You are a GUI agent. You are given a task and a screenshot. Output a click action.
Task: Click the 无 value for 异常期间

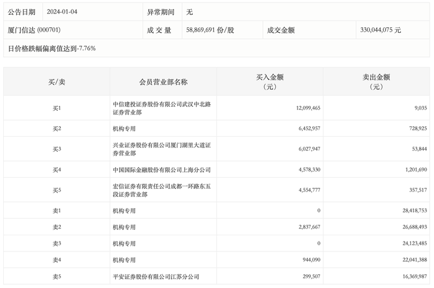click(x=189, y=12)
